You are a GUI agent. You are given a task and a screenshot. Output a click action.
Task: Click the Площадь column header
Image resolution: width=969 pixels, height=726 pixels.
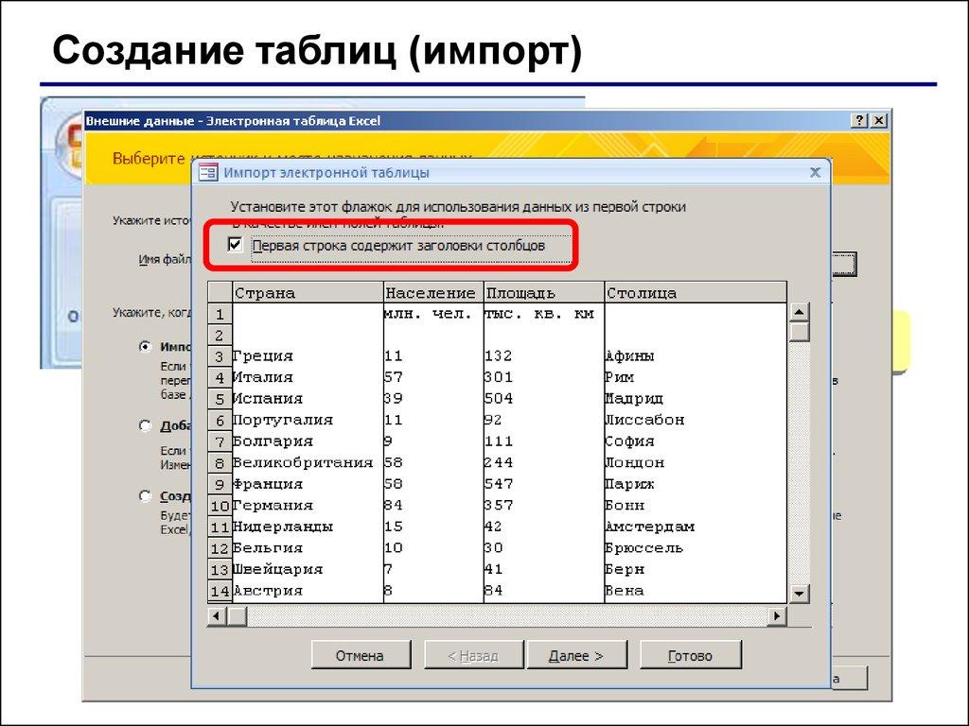544,293
